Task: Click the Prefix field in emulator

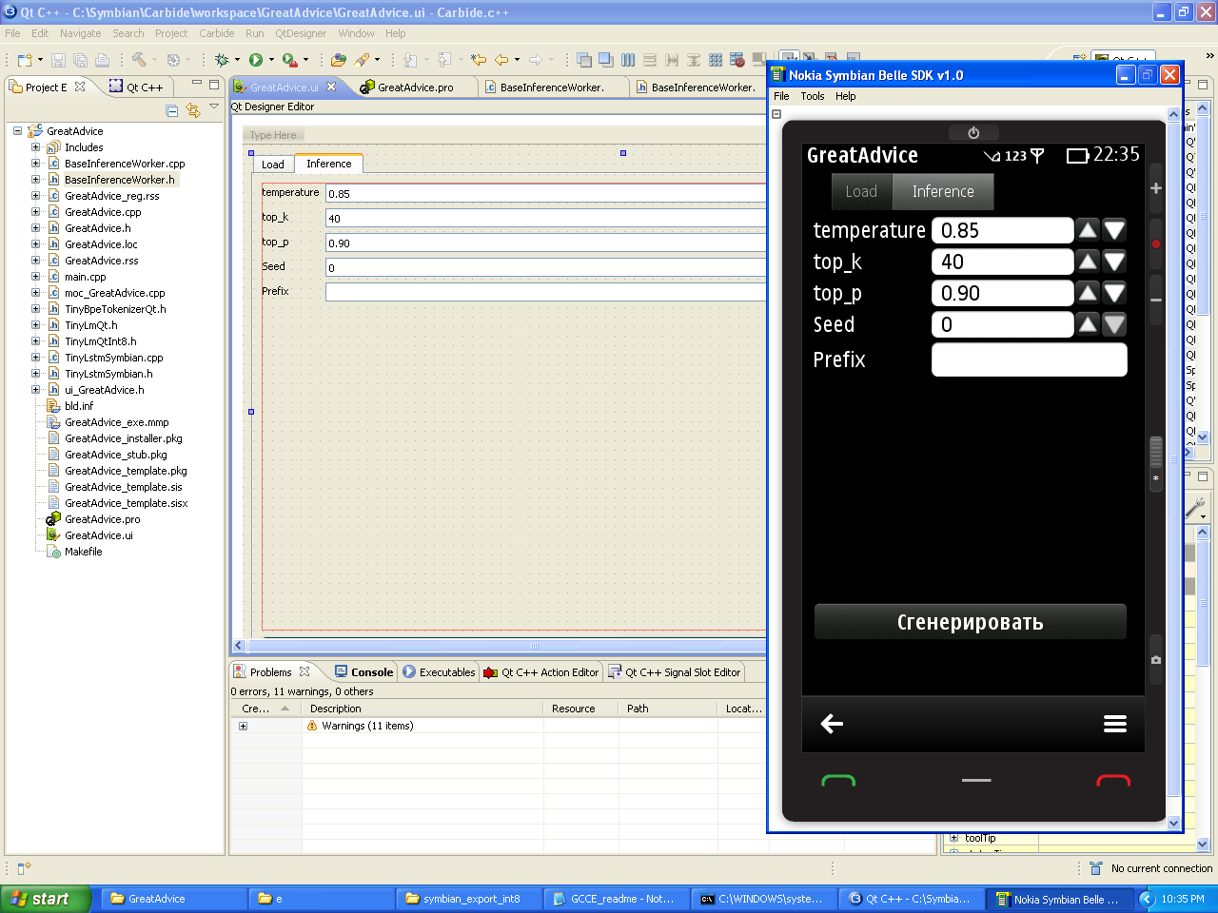Action: pyautogui.click(x=1029, y=359)
